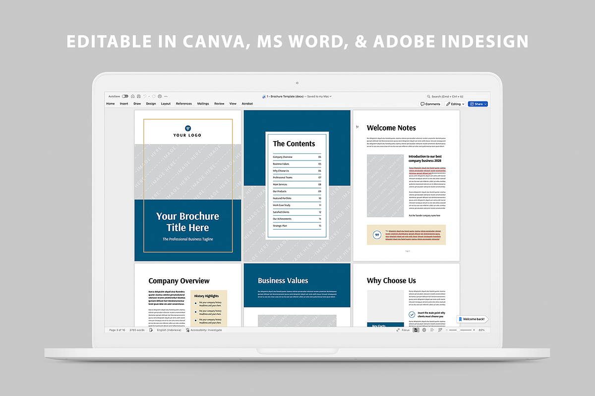Click the Home icon in title bar
The image size is (595, 396).
coord(133,96)
